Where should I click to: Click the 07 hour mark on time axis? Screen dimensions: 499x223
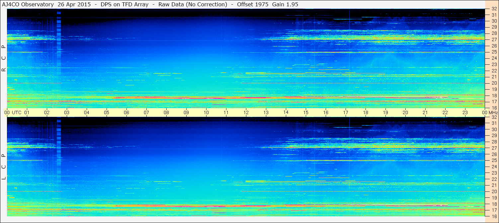pos(146,112)
